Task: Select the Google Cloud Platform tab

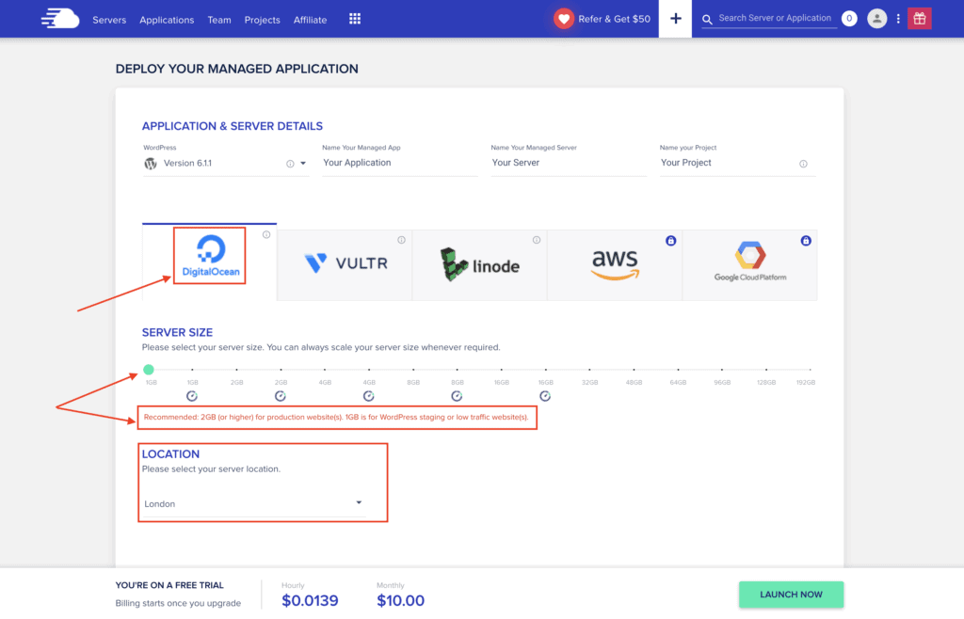Action: coord(750,265)
